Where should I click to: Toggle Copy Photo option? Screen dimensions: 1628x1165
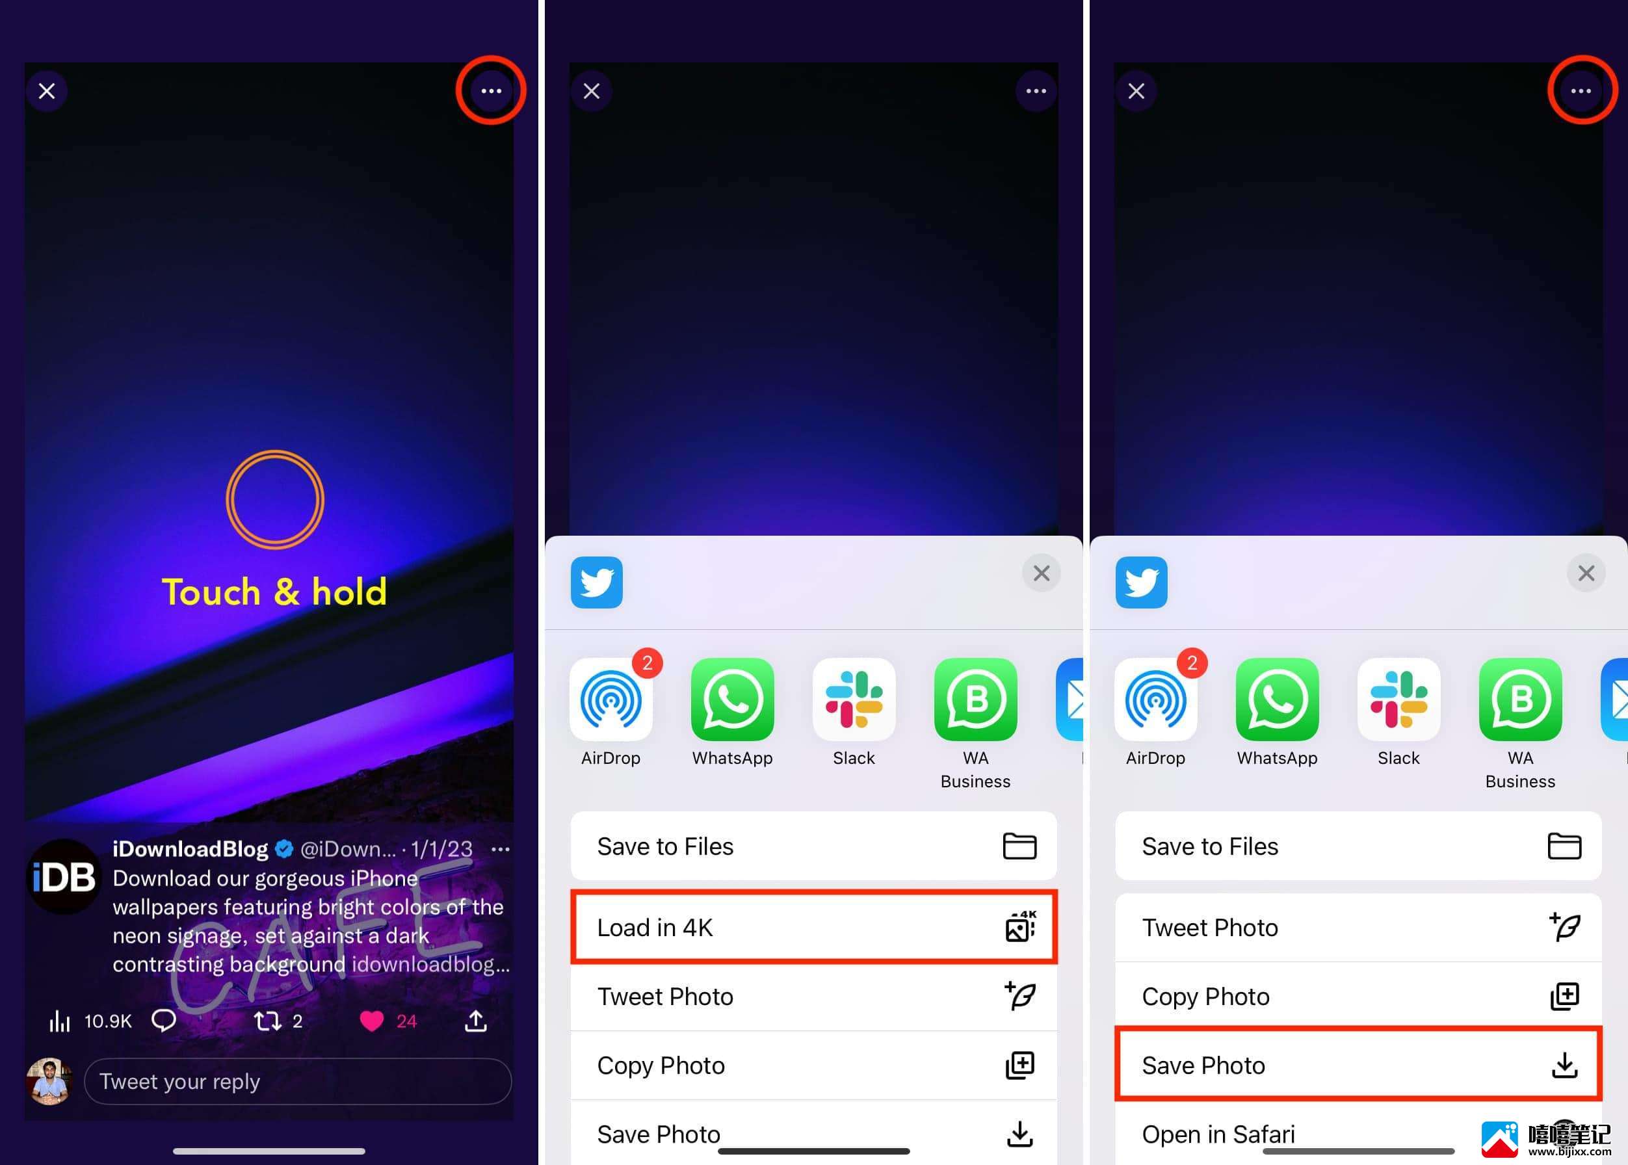click(1357, 996)
